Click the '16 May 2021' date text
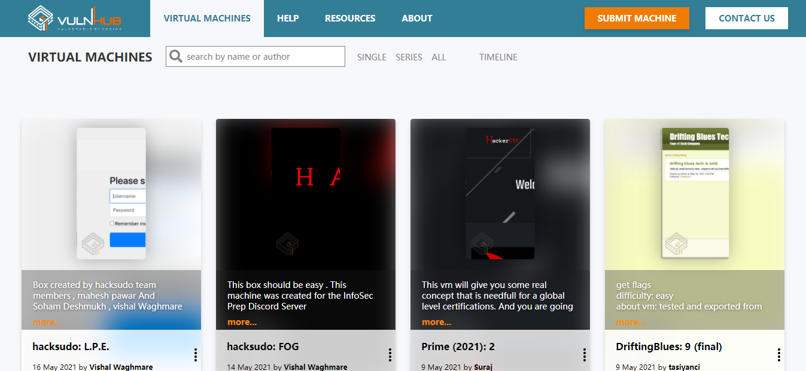 (54, 367)
